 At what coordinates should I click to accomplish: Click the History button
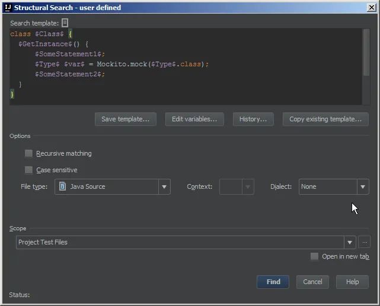point(253,119)
